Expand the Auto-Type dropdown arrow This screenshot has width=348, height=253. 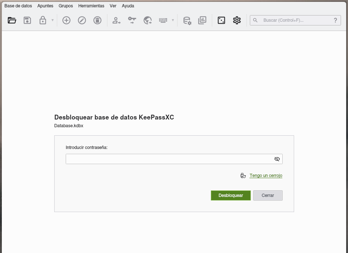(173, 20)
